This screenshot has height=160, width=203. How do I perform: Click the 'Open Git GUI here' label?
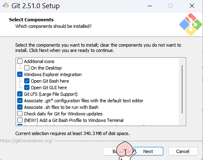coord(49,88)
